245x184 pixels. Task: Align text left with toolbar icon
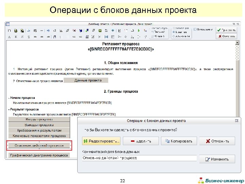coord(35,37)
